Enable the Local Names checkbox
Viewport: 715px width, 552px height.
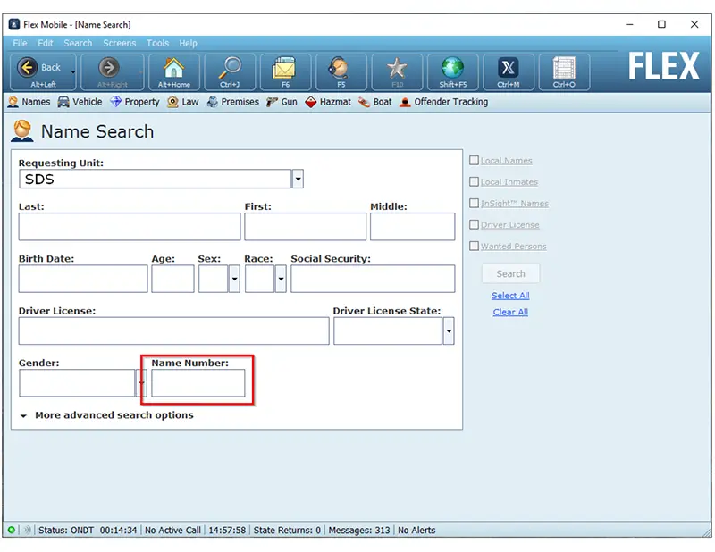(475, 161)
